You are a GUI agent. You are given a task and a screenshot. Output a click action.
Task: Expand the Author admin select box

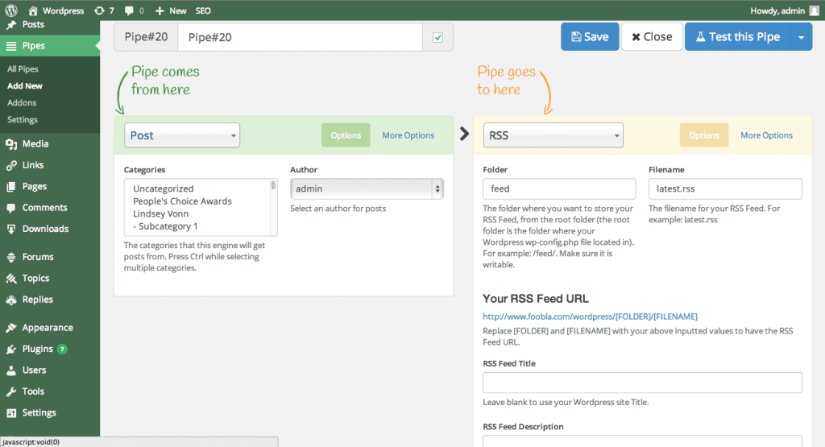pos(367,188)
